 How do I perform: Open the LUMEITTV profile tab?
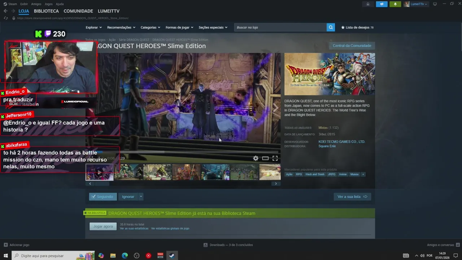[x=109, y=11]
